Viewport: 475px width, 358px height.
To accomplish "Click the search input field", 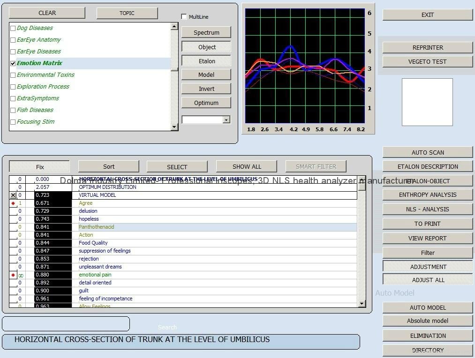I will coord(66,324).
